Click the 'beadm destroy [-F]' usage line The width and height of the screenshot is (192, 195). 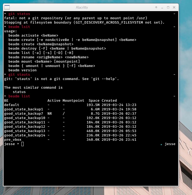(x=57, y=48)
